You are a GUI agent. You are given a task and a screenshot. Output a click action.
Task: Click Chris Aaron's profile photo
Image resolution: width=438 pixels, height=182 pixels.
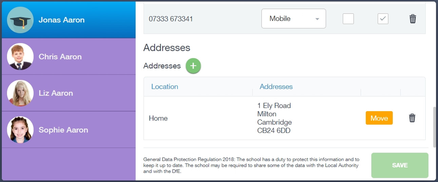point(20,57)
